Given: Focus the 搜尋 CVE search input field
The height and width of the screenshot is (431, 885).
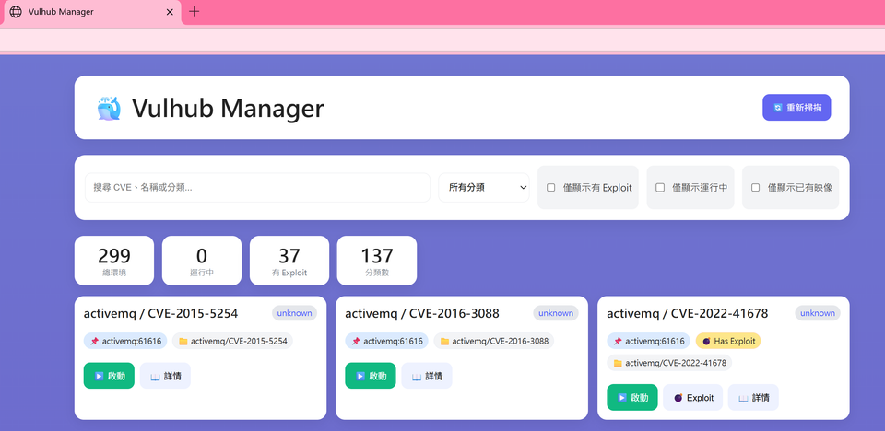Looking at the screenshot, I should 257,188.
